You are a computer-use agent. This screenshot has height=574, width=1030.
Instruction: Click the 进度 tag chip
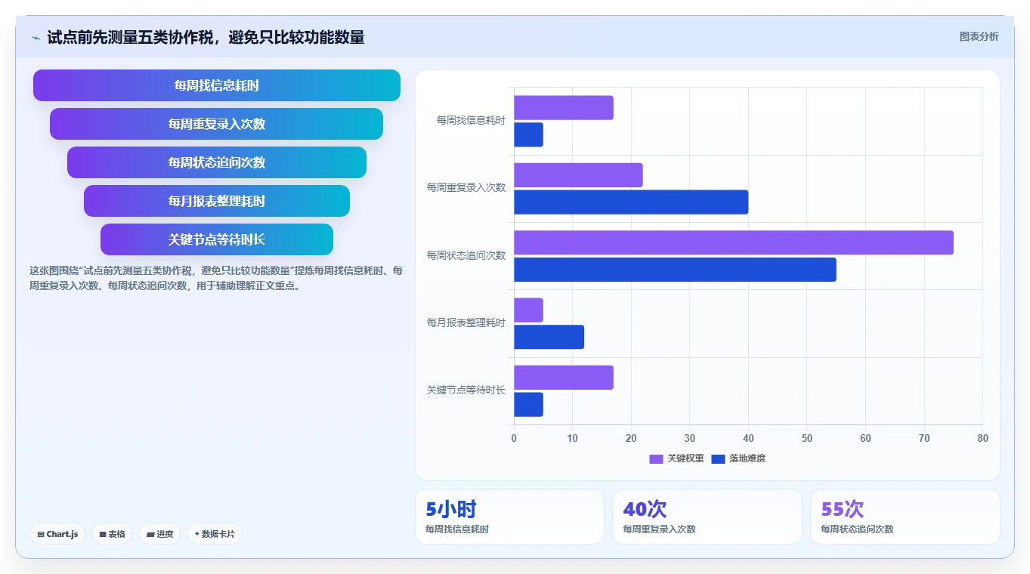(x=159, y=534)
